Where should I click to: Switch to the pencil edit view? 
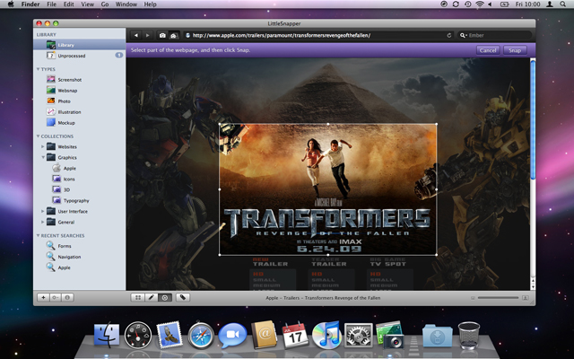152,297
